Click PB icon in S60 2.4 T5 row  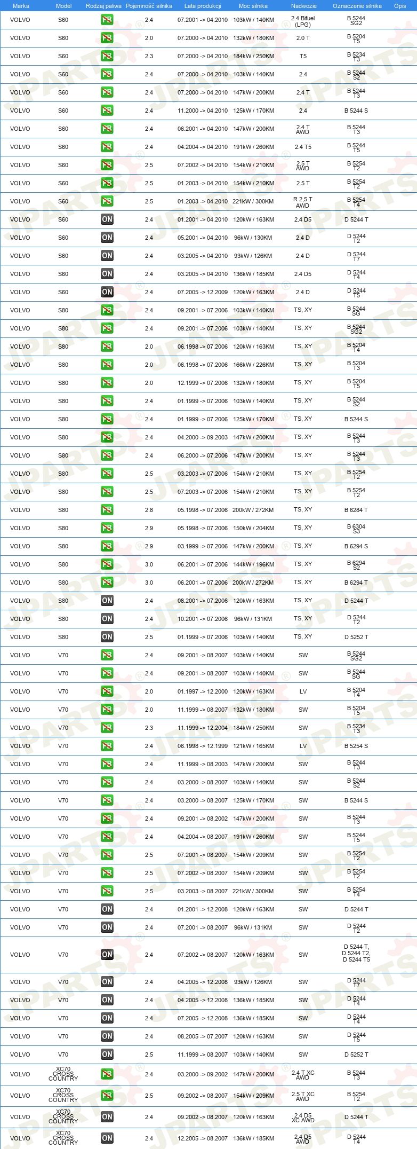(107, 147)
